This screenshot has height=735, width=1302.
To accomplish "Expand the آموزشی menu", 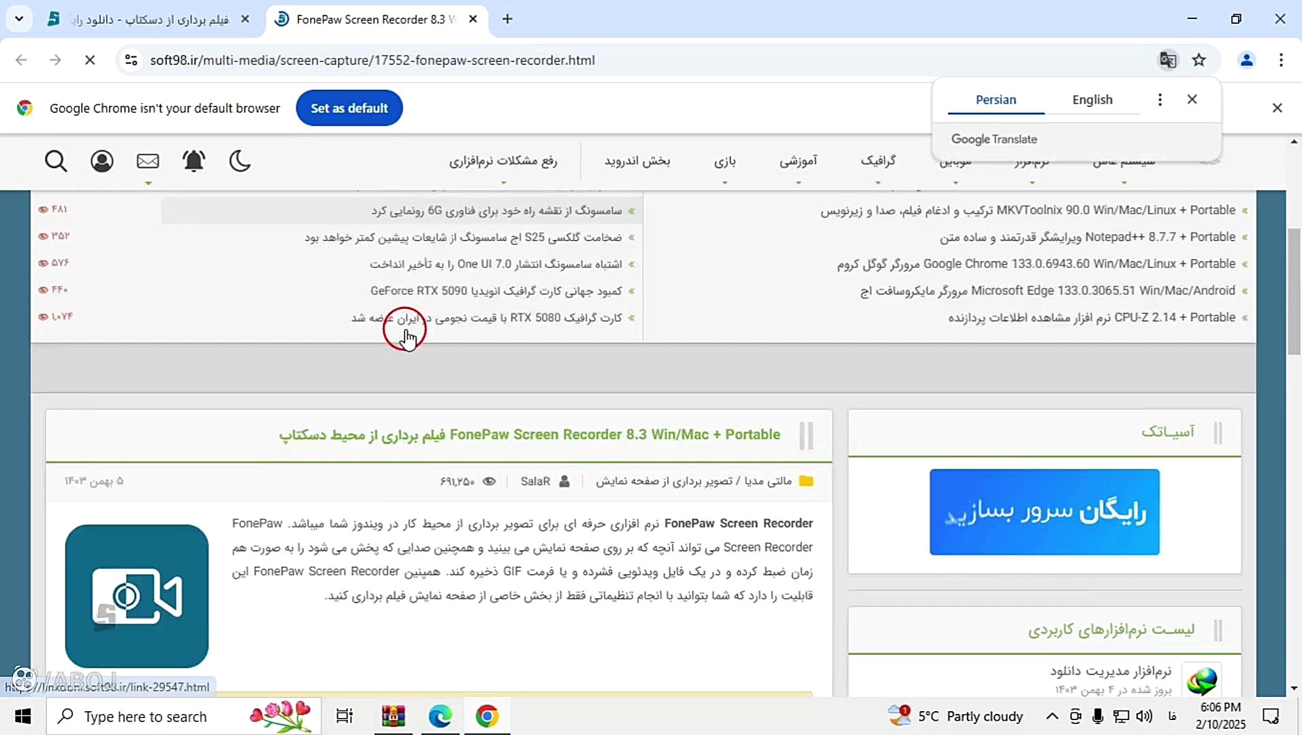I will tap(798, 161).
